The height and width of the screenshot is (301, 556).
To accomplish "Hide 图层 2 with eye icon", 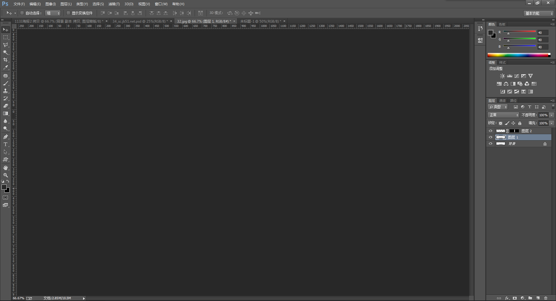I will click(x=491, y=131).
